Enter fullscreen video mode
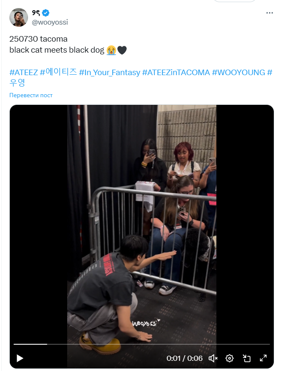 pos(263,358)
